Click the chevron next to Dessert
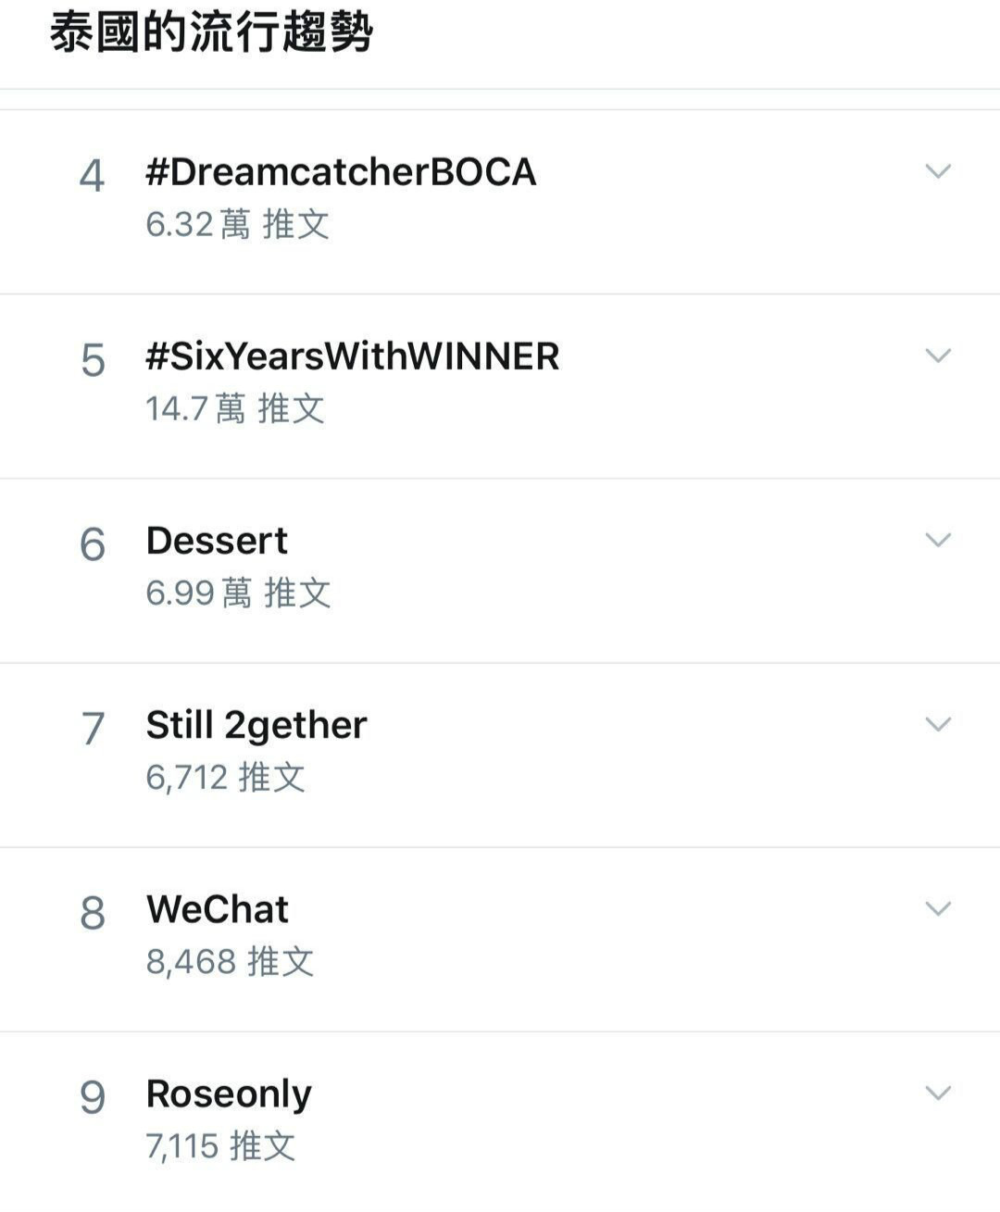Image resolution: width=1000 pixels, height=1212 pixels. click(938, 540)
